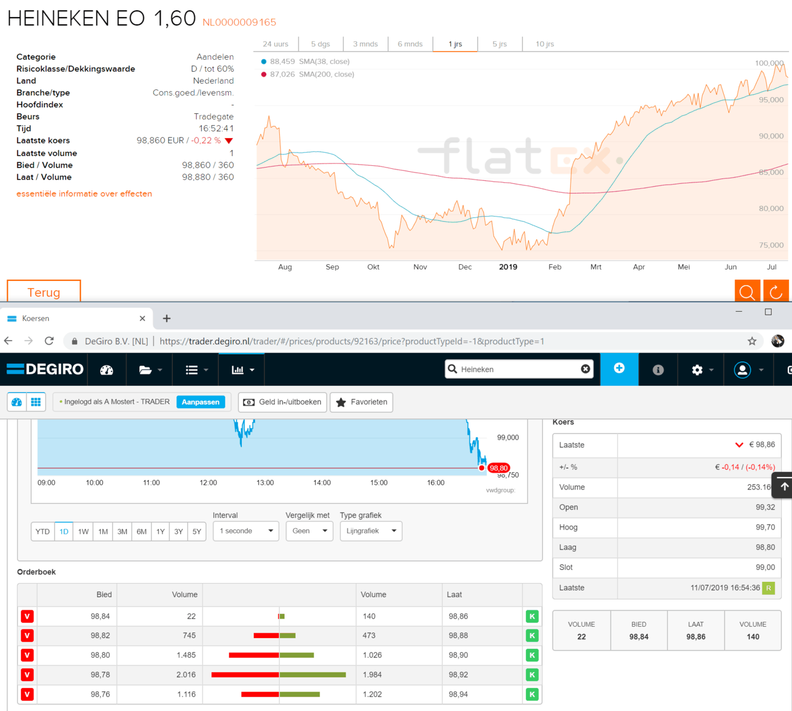Select the 3Y chart range

[178, 531]
